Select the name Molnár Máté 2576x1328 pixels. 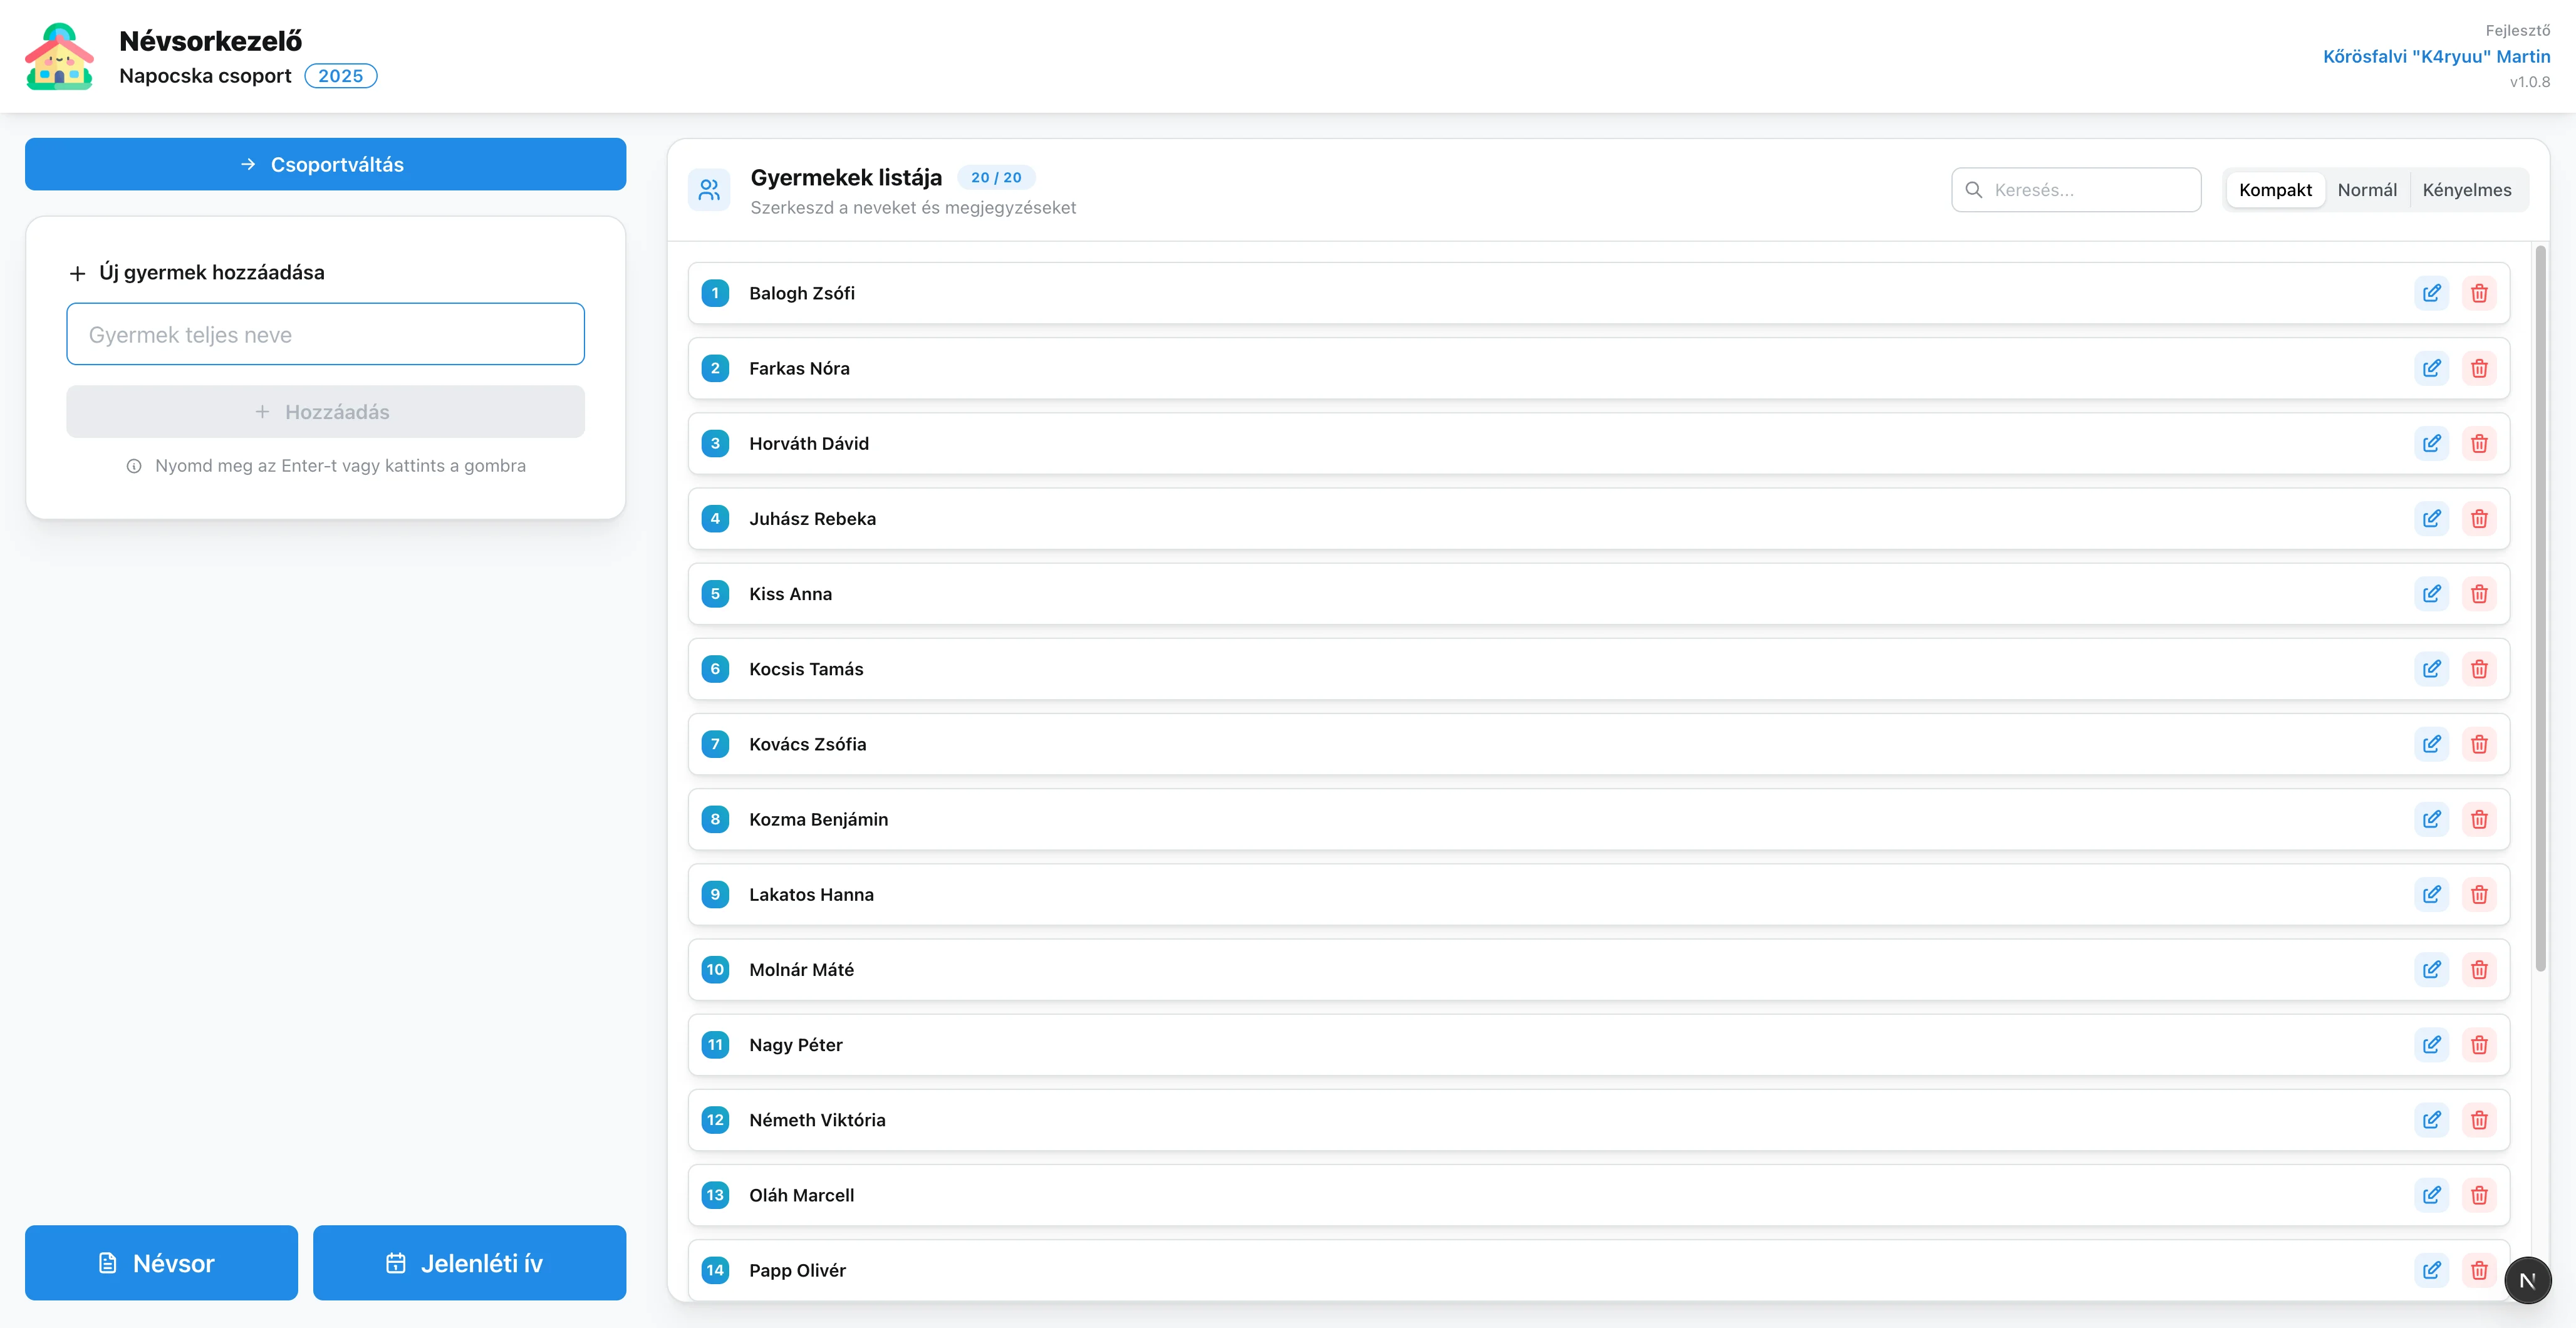coord(801,970)
